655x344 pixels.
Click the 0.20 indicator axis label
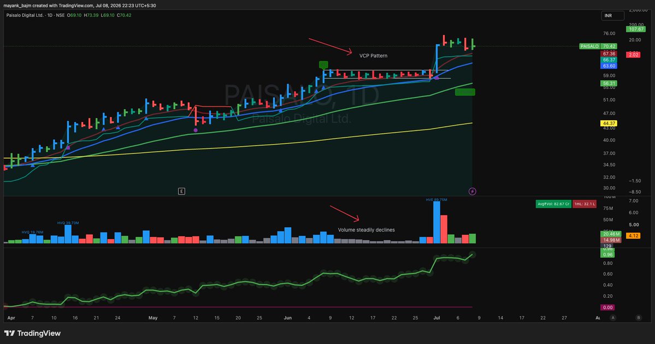608,296
